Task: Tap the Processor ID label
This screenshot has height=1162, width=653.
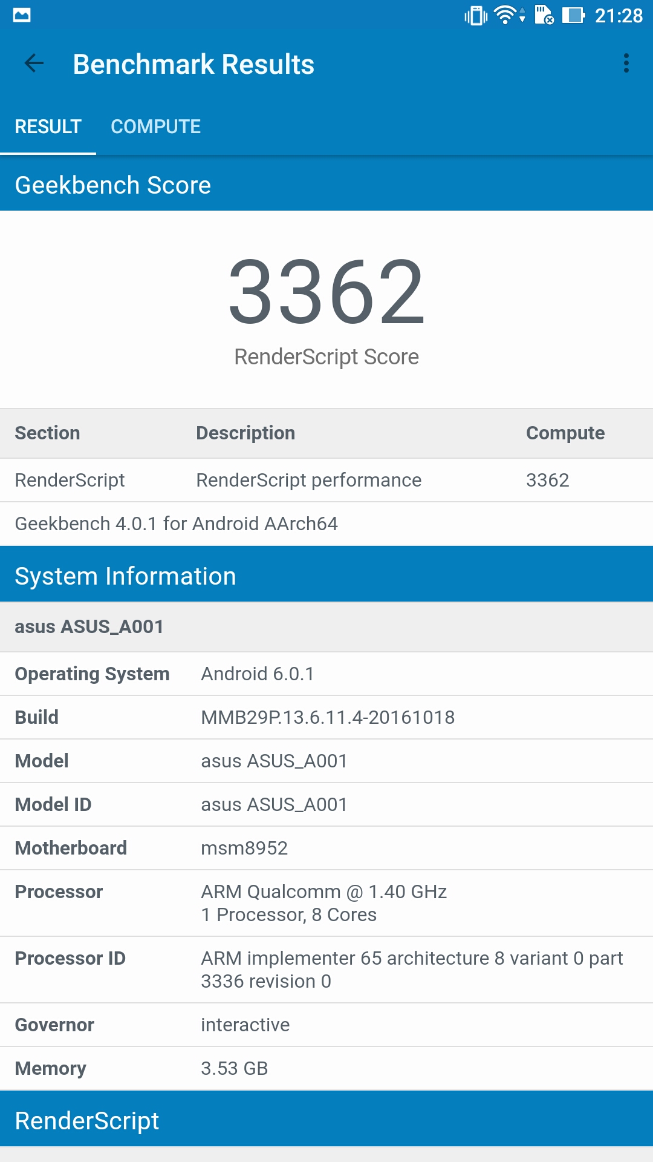Action: point(70,958)
